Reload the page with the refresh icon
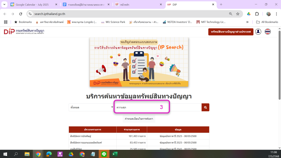Image resolution: width=281 pixels, height=158 pixels. [21, 14]
